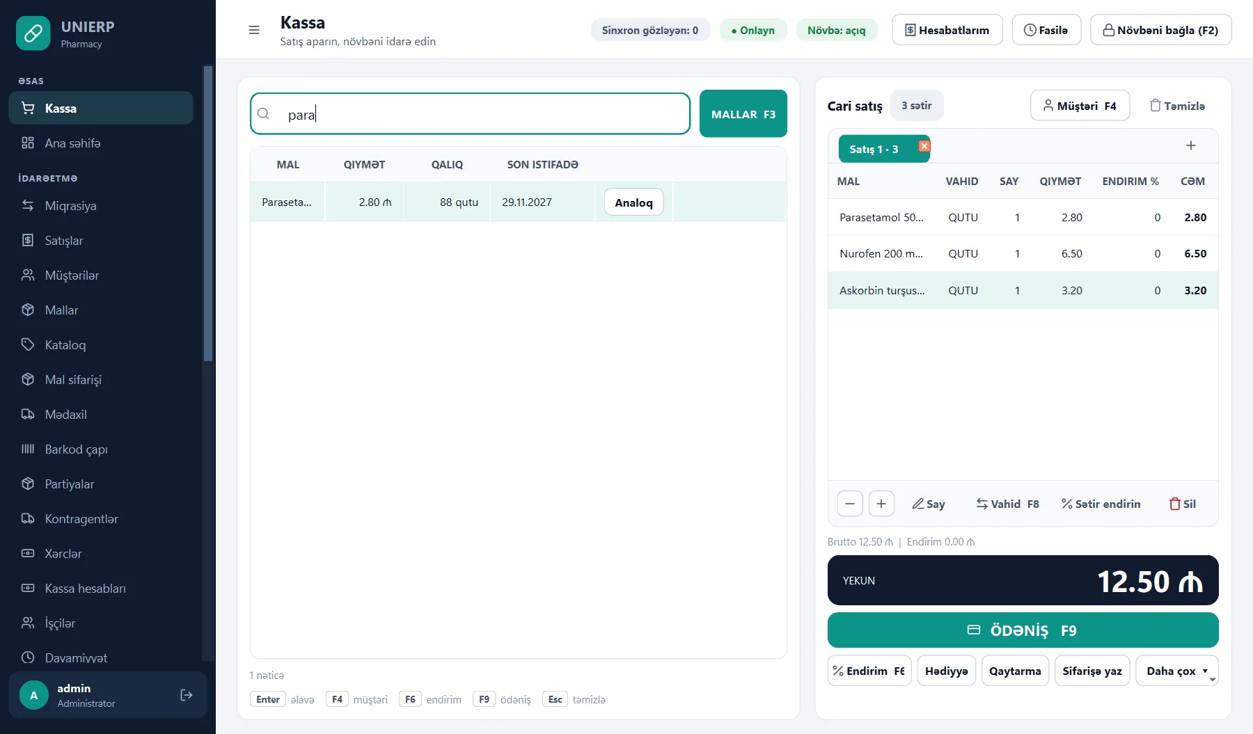Clear the sale with Təmizlə
1253x734 pixels.
(1177, 106)
